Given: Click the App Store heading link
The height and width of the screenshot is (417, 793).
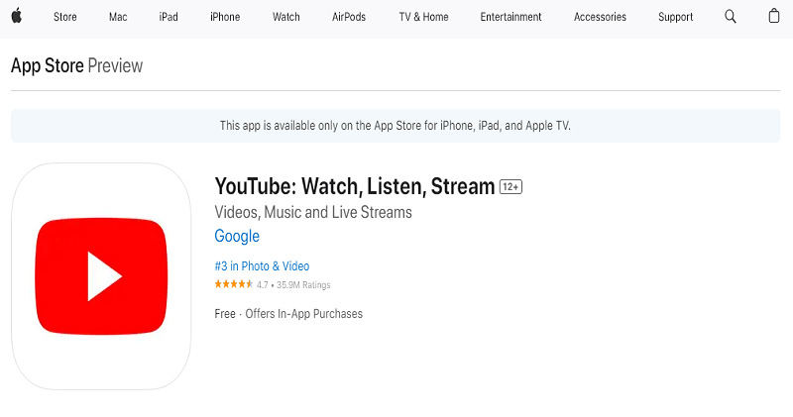Looking at the screenshot, I should [x=47, y=66].
